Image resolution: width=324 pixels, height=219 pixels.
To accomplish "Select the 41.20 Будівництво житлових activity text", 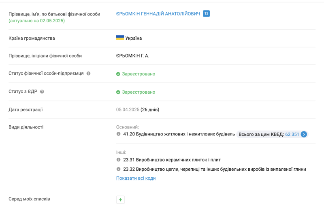I will point(179,134).
